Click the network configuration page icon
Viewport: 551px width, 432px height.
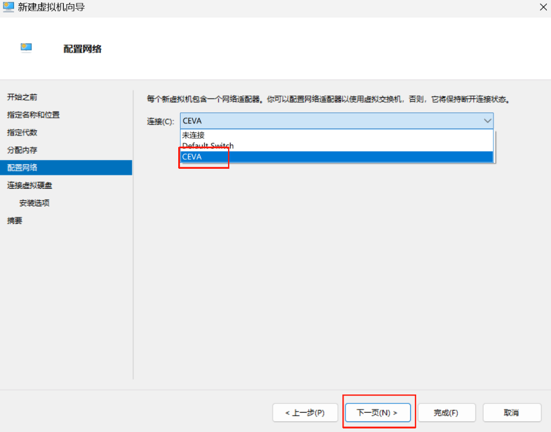[26, 47]
